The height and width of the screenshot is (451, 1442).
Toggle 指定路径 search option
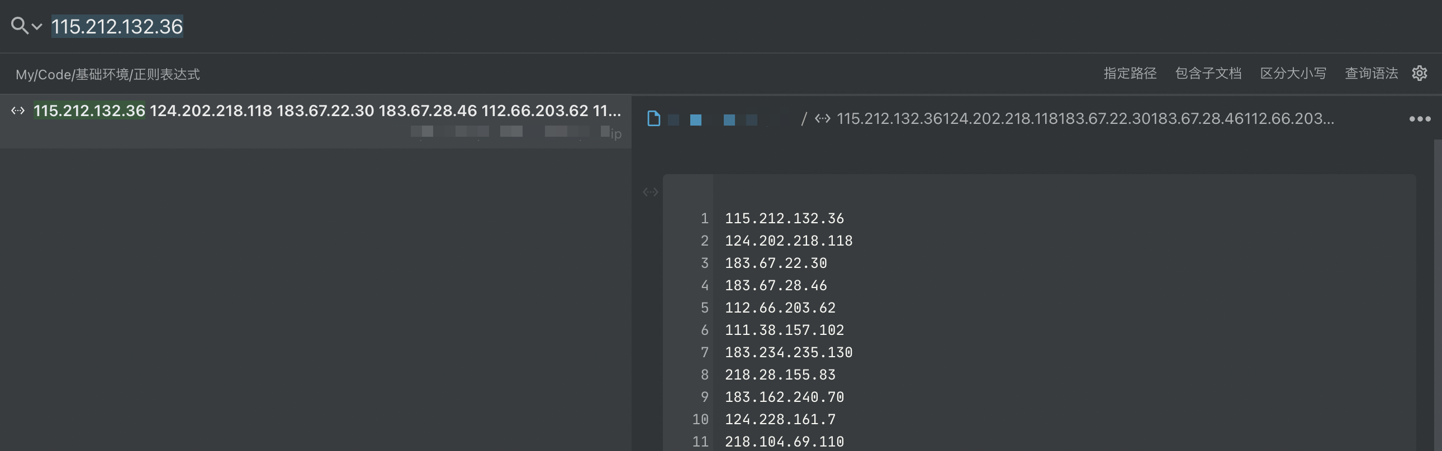tap(1130, 73)
